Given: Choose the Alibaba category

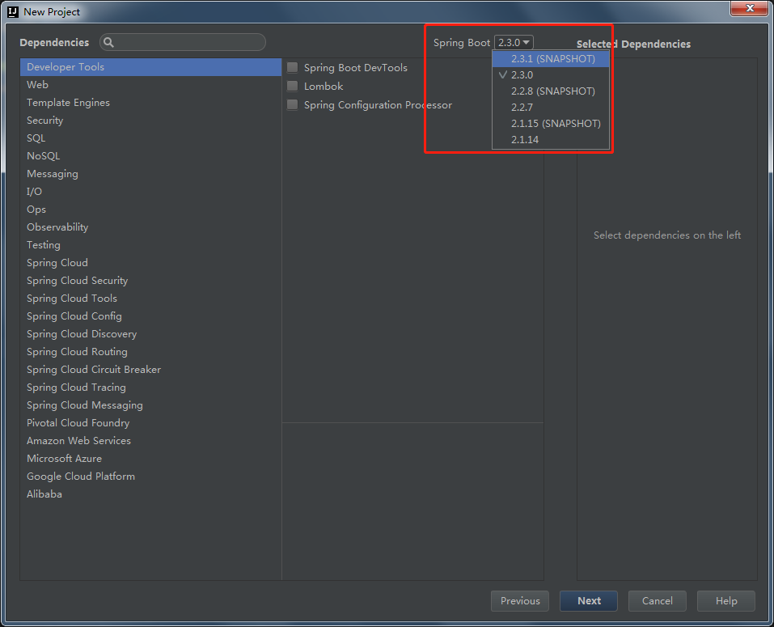Looking at the screenshot, I should pyautogui.click(x=44, y=494).
